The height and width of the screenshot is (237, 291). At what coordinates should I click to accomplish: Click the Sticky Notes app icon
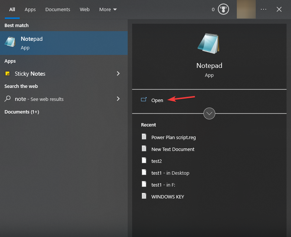[7, 74]
